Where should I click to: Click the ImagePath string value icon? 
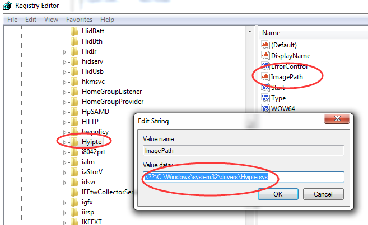pos(265,76)
